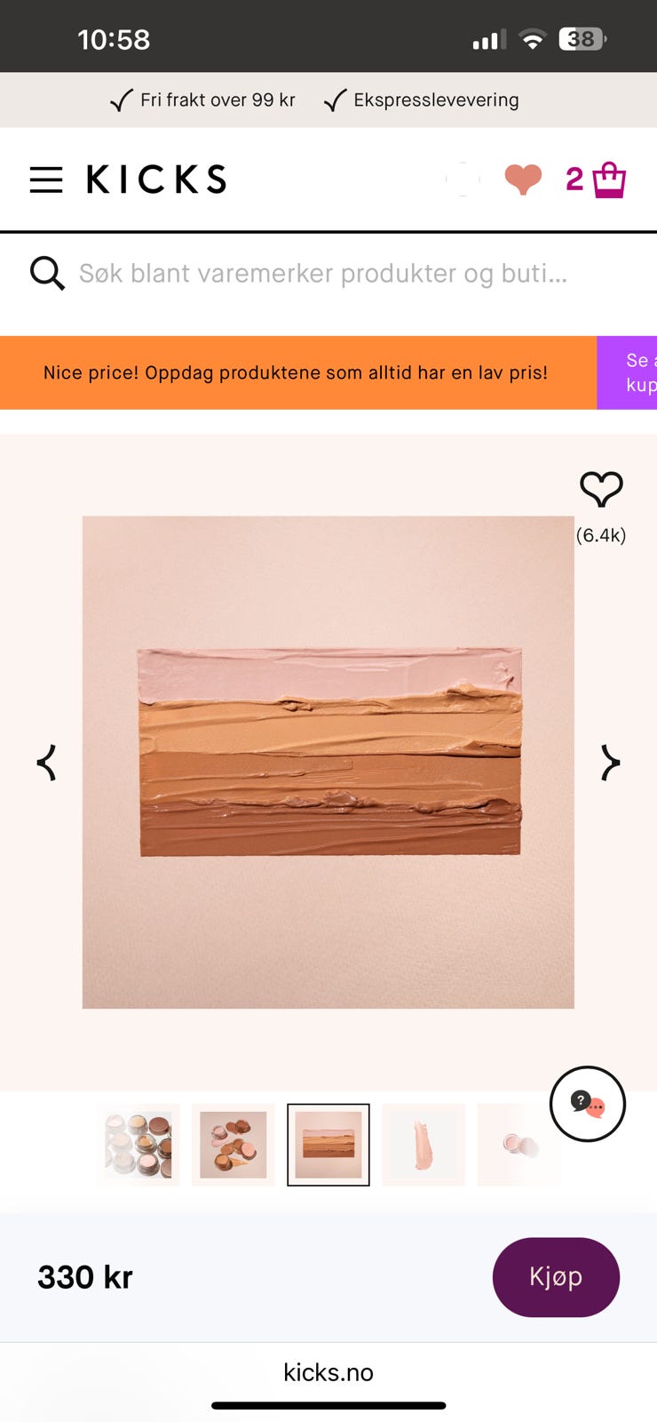Select the last faded jar thumbnail

click(x=518, y=1145)
